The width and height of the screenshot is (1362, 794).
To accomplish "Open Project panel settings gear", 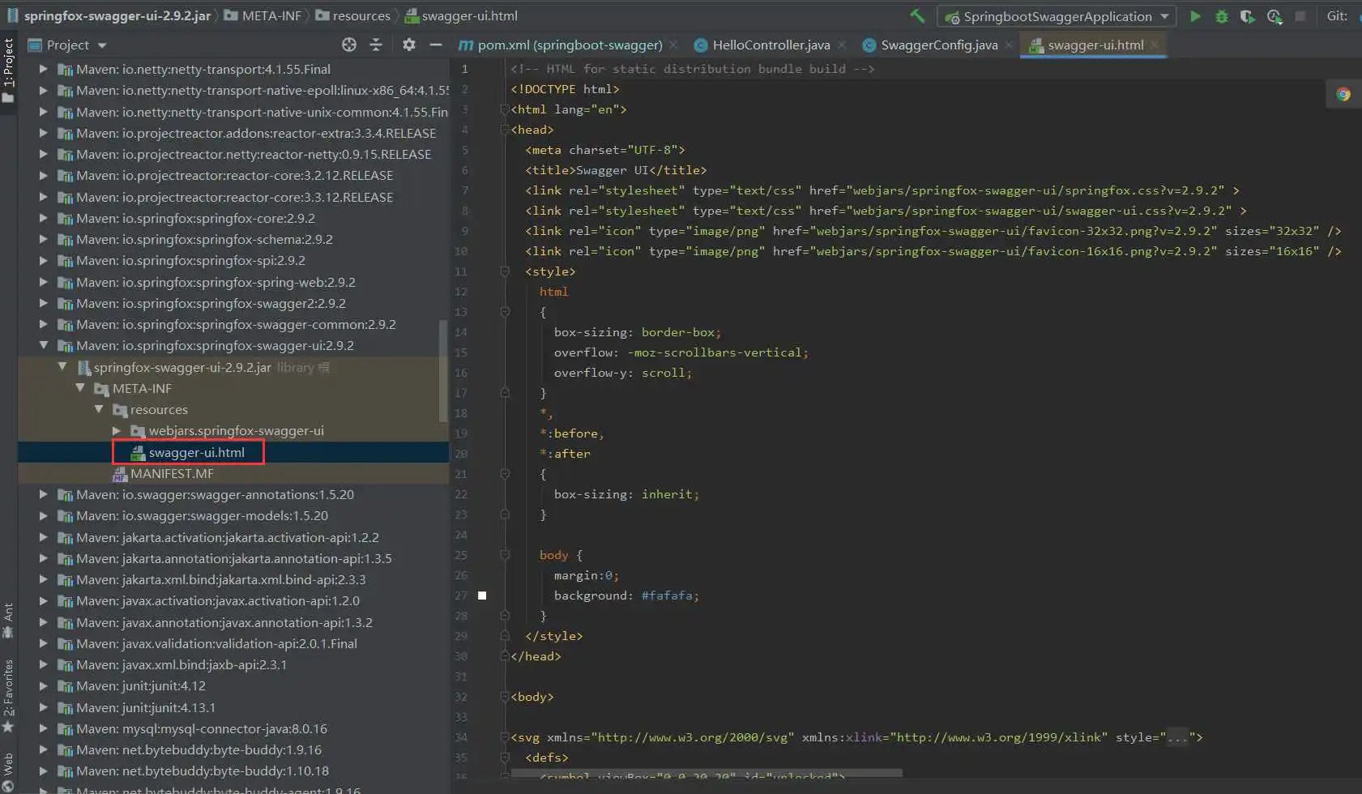I will [409, 45].
